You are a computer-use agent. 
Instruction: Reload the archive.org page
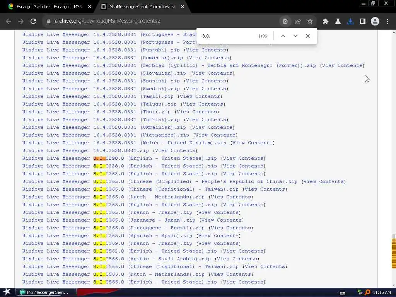pos(33,21)
